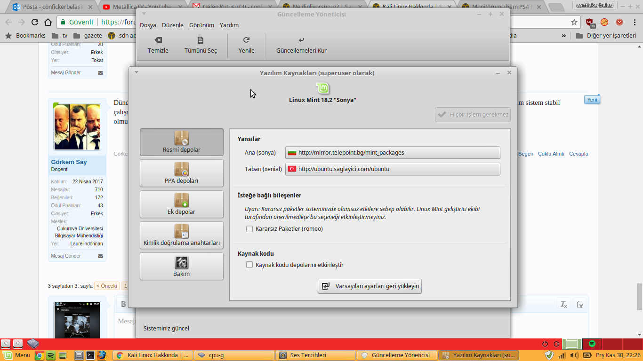This screenshot has height=361, width=643.
Task: Click the update manager shield tray icon
Action: click(549, 355)
